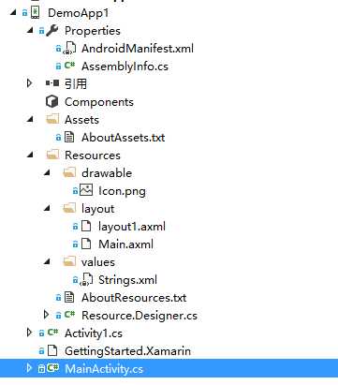Expand the 引用 references node

point(29,83)
